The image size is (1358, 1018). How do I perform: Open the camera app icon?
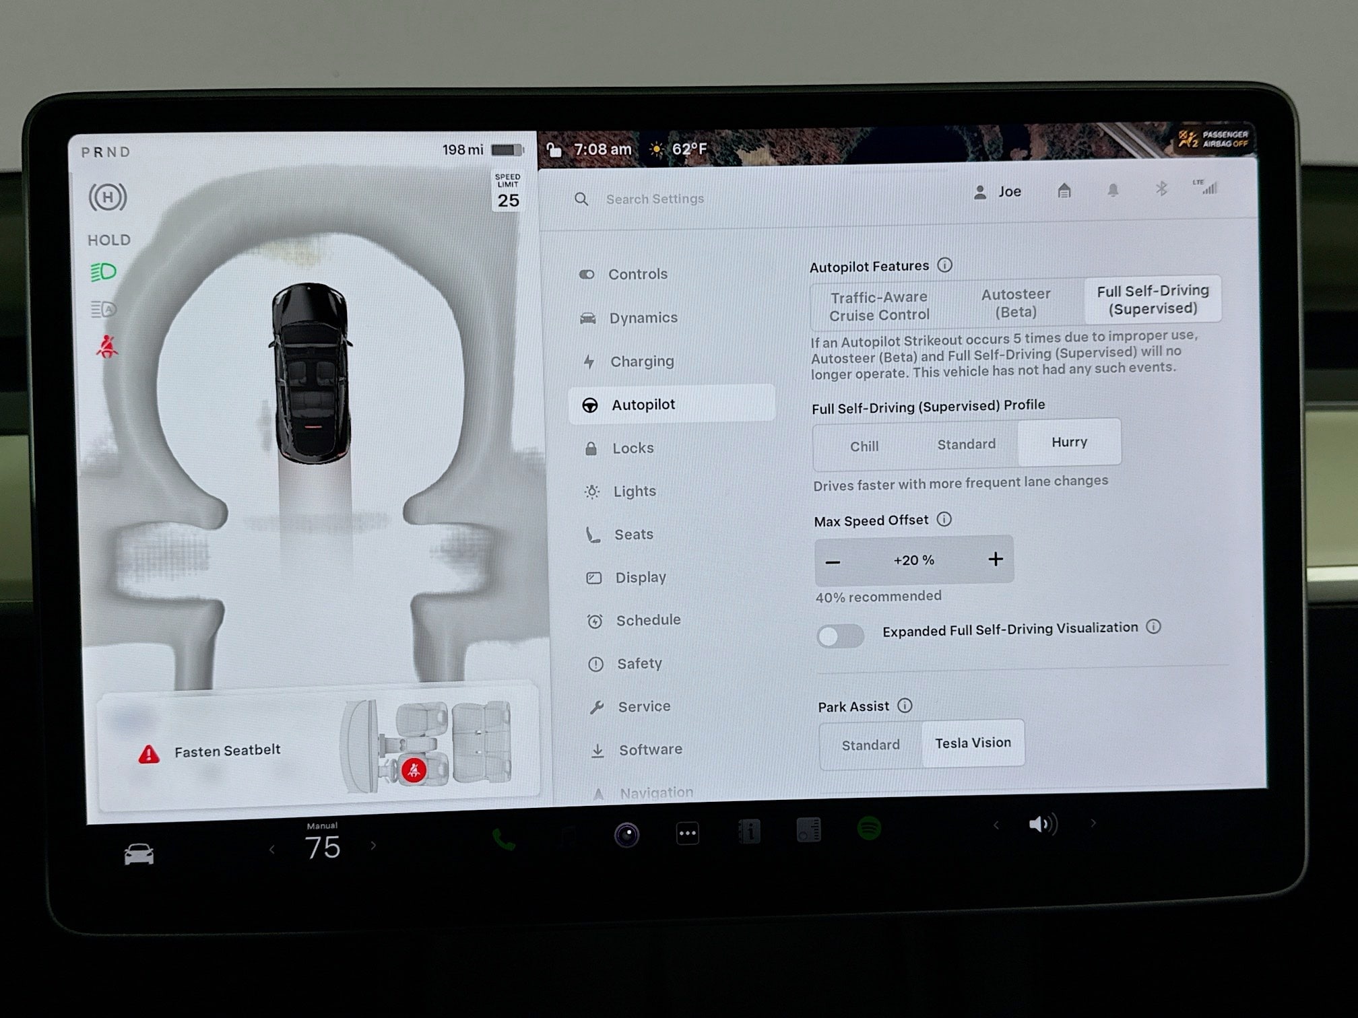point(626,835)
